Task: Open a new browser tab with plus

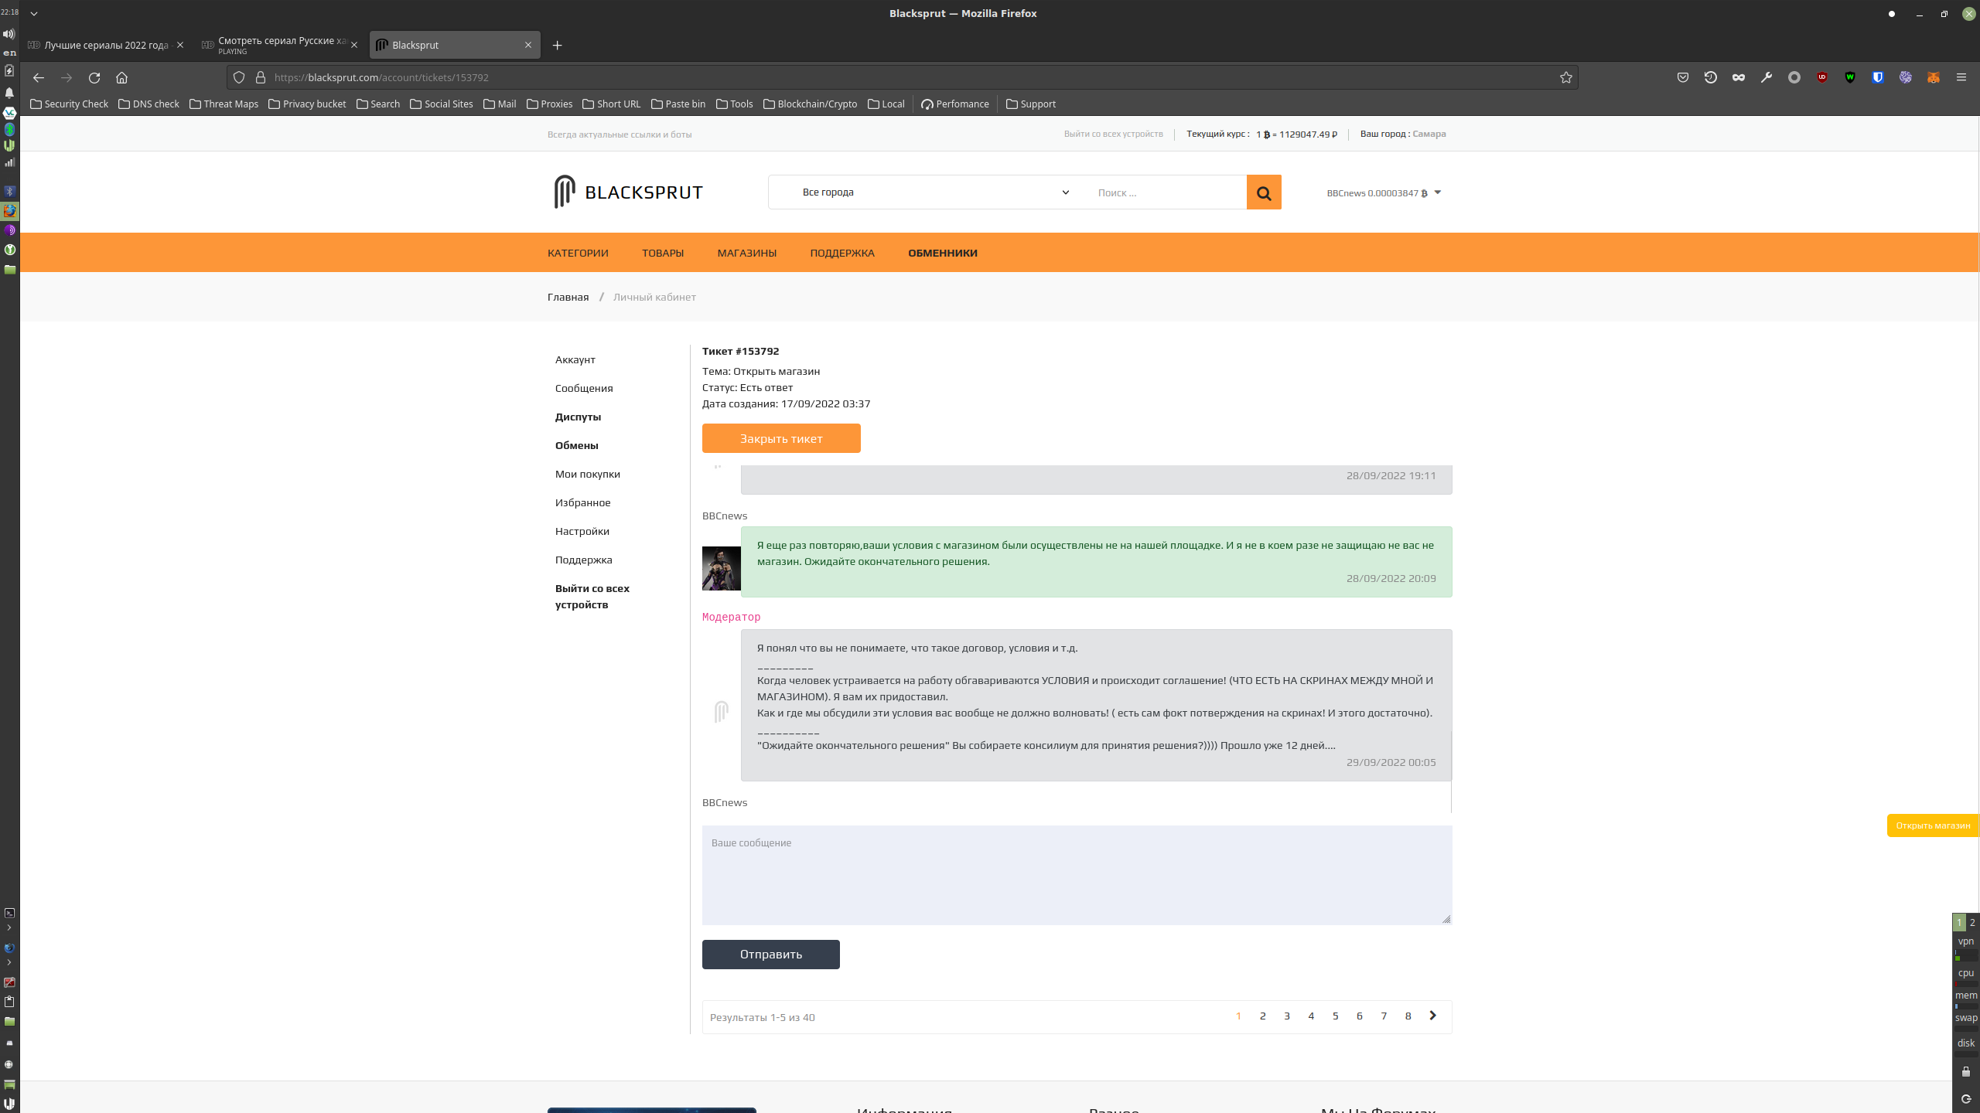Action: (x=557, y=45)
